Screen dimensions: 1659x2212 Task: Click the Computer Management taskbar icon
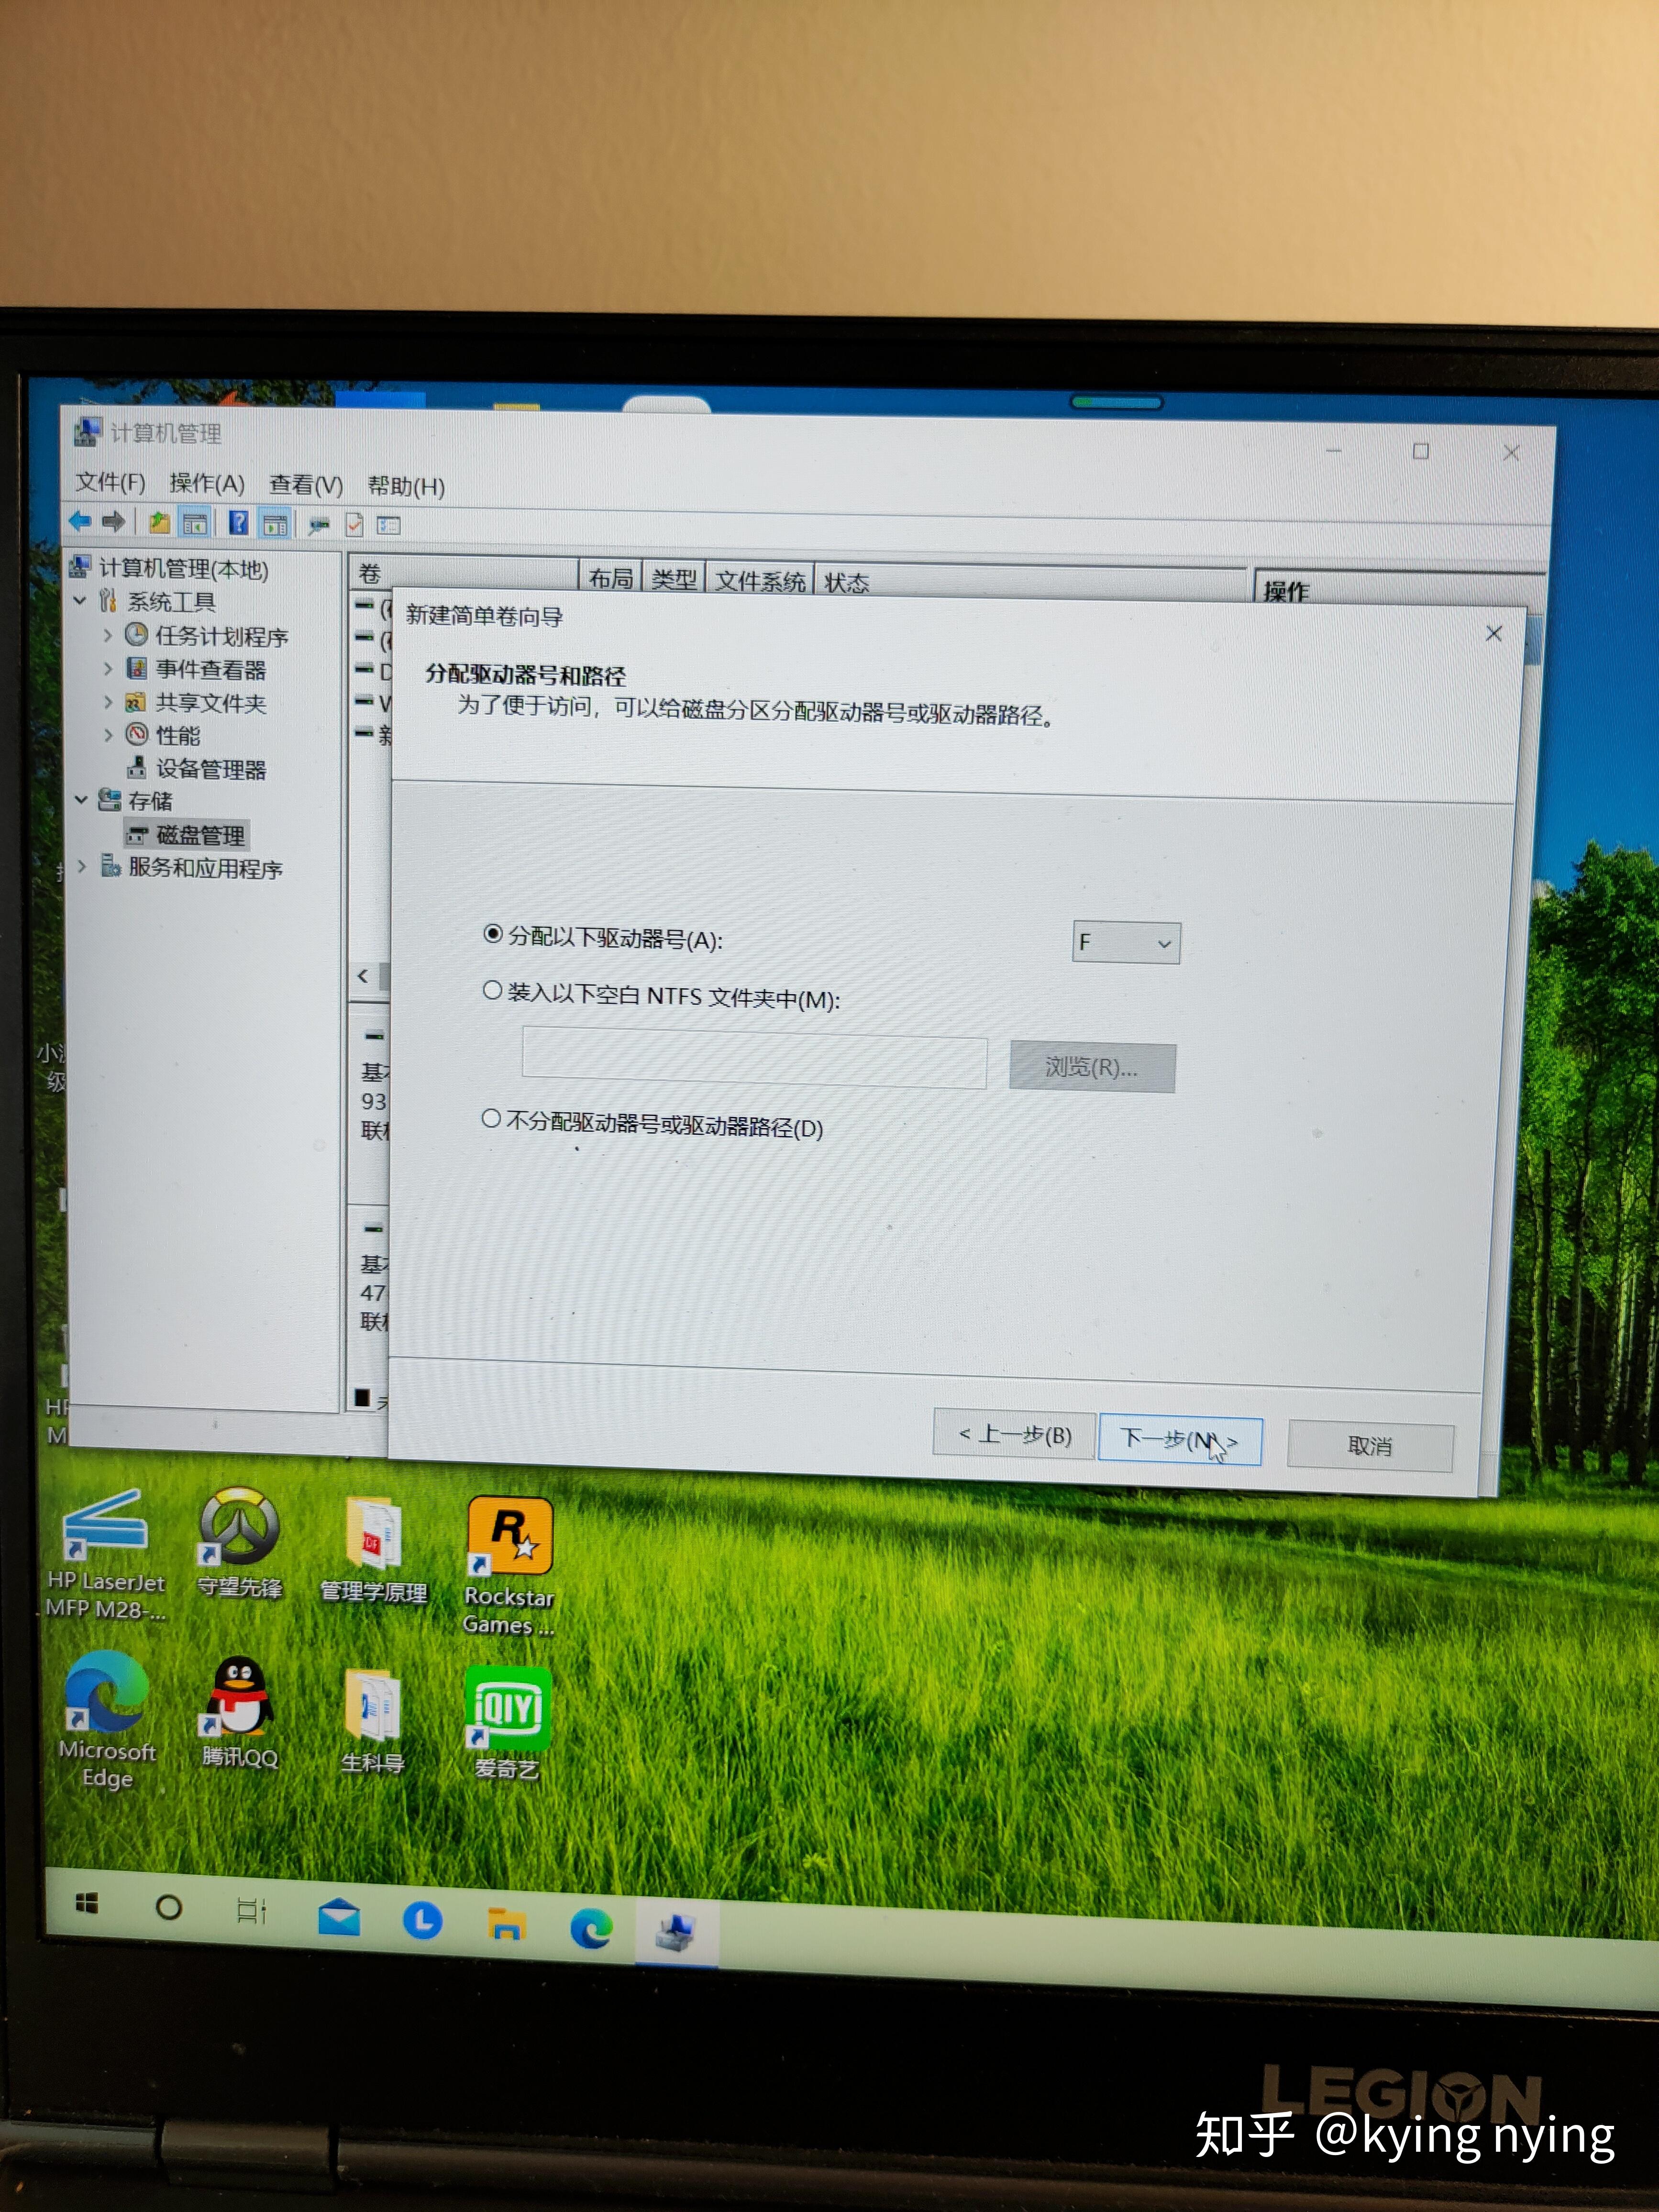tap(676, 1933)
